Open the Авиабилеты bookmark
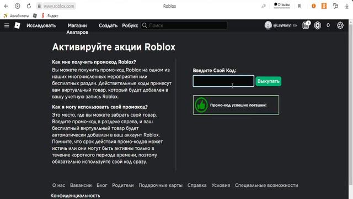Screen dimensions: 353x199 pyautogui.click(x=17, y=16)
